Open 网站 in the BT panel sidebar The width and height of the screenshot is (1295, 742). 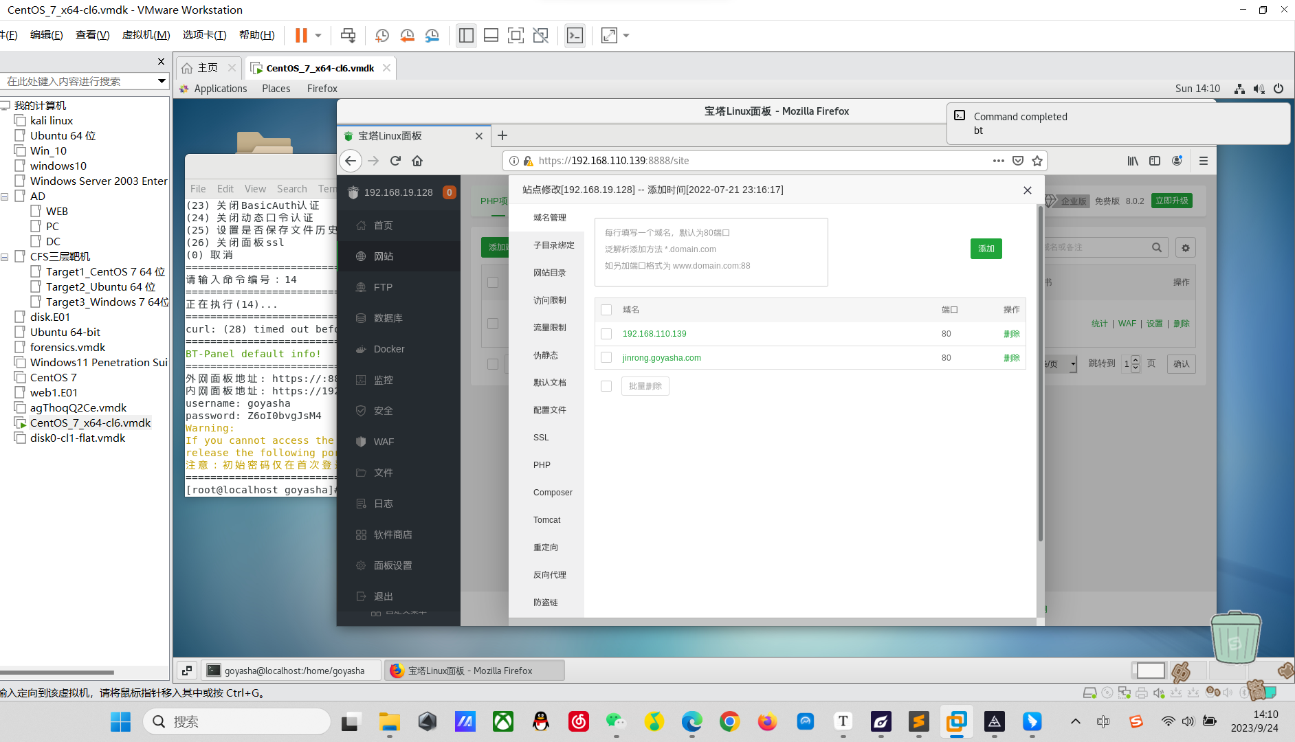coord(399,256)
